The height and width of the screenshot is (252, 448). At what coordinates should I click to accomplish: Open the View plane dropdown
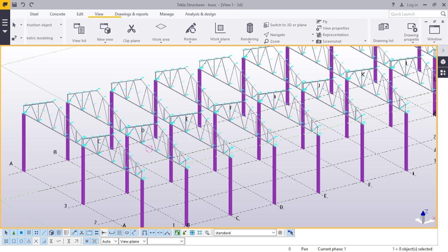(x=133, y=241)
